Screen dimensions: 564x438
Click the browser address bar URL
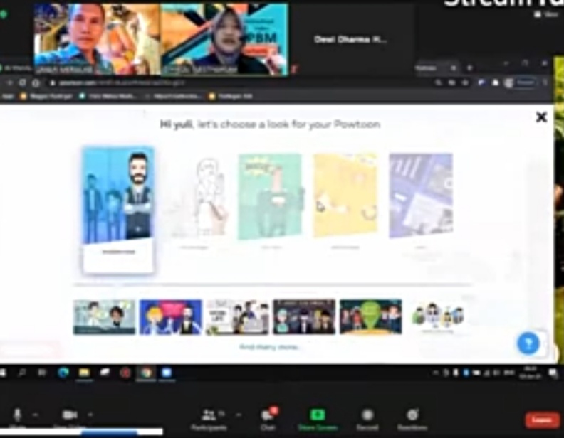click(x=122, y=83)
